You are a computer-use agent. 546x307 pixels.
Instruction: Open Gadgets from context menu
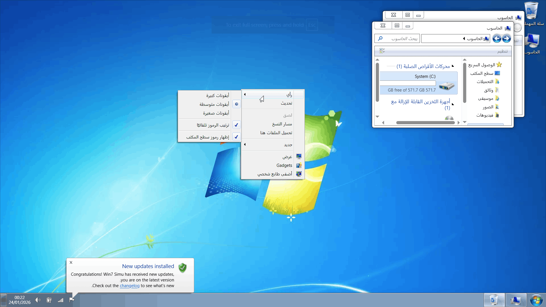click(284, 165)
